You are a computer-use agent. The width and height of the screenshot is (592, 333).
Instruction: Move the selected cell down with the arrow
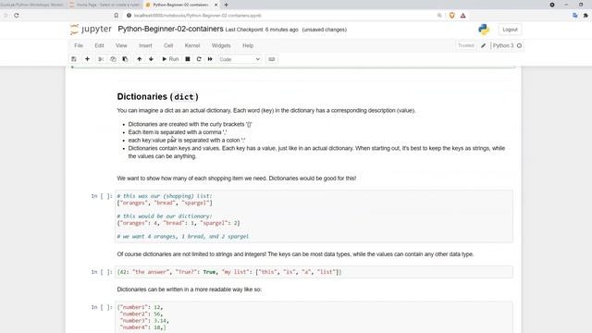coord(151,59)
